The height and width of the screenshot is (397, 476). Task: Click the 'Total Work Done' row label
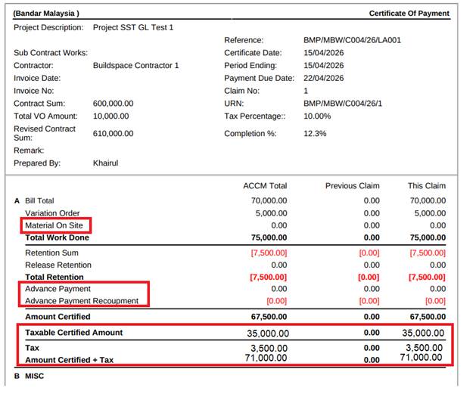[57, 237]
